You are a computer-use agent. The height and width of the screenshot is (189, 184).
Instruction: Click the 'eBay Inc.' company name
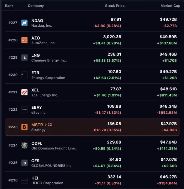pos(39,113)
